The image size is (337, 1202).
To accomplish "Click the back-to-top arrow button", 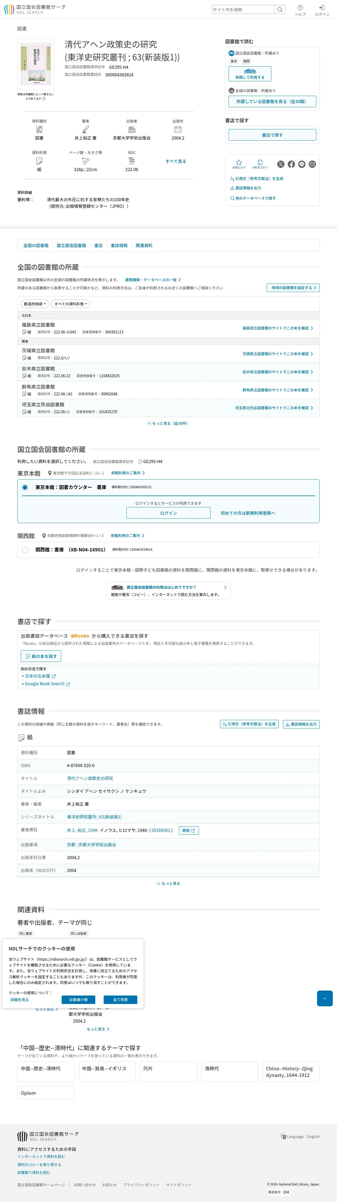I will tap(324, 998).
